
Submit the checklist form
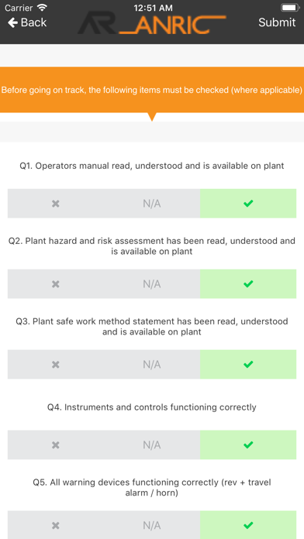pyautogui.click(x=277, y=22)
